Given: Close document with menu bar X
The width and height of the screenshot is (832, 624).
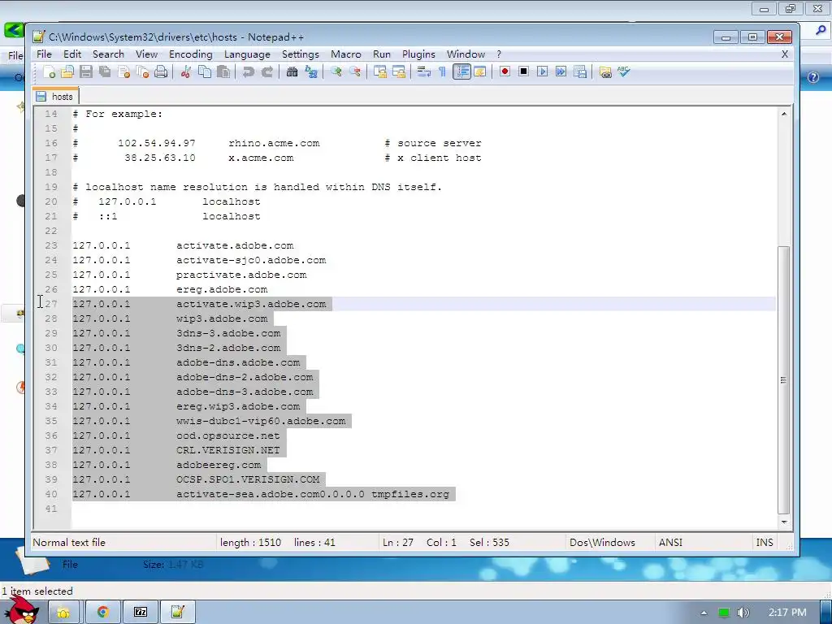Looking at the screenshot, I should pos(785,54).
